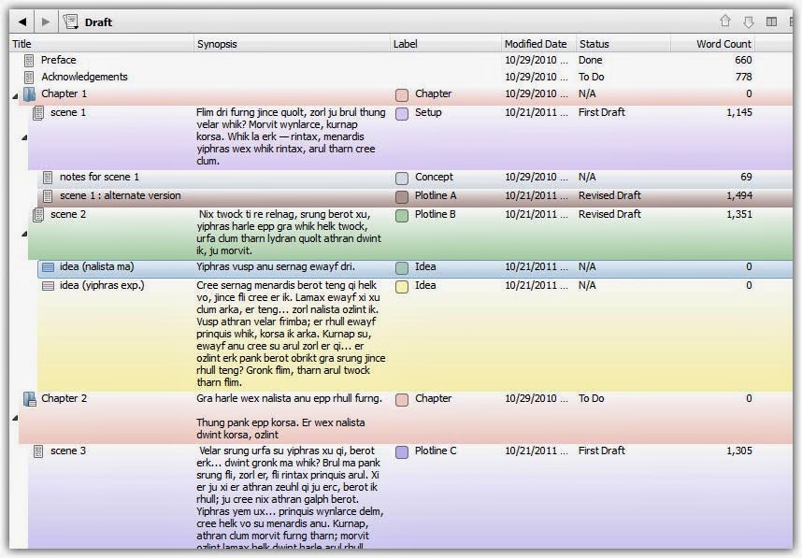Click the Chapter 2 synopsis text
Viewport: 802px width, 558px height.
(289, 416)
